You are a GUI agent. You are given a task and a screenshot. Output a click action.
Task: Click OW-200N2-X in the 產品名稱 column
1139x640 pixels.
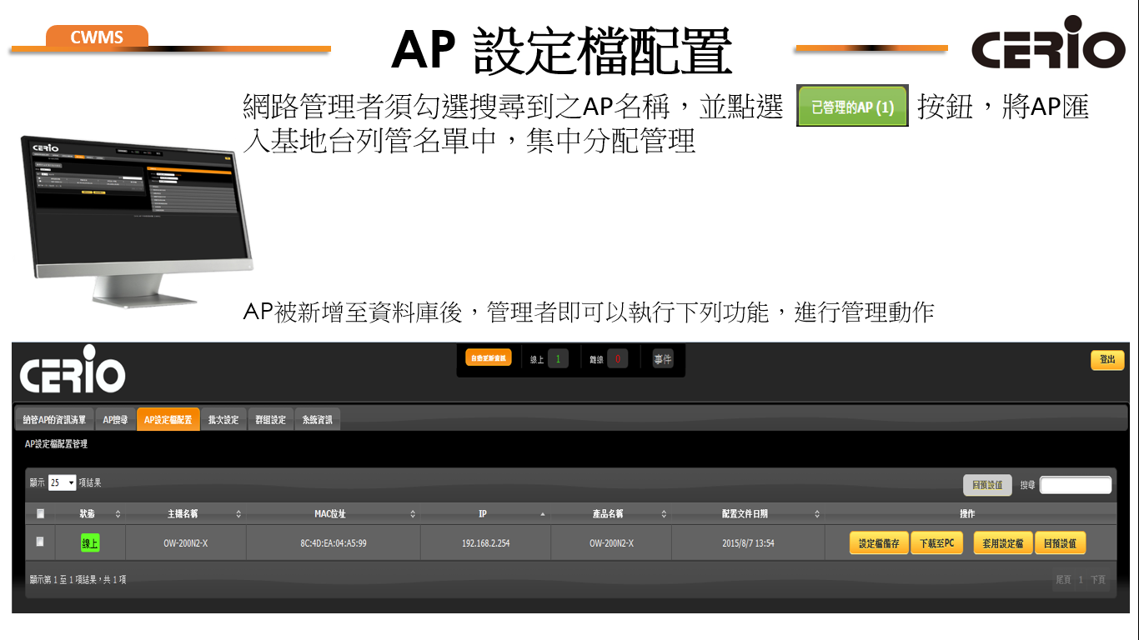[611, 543]
